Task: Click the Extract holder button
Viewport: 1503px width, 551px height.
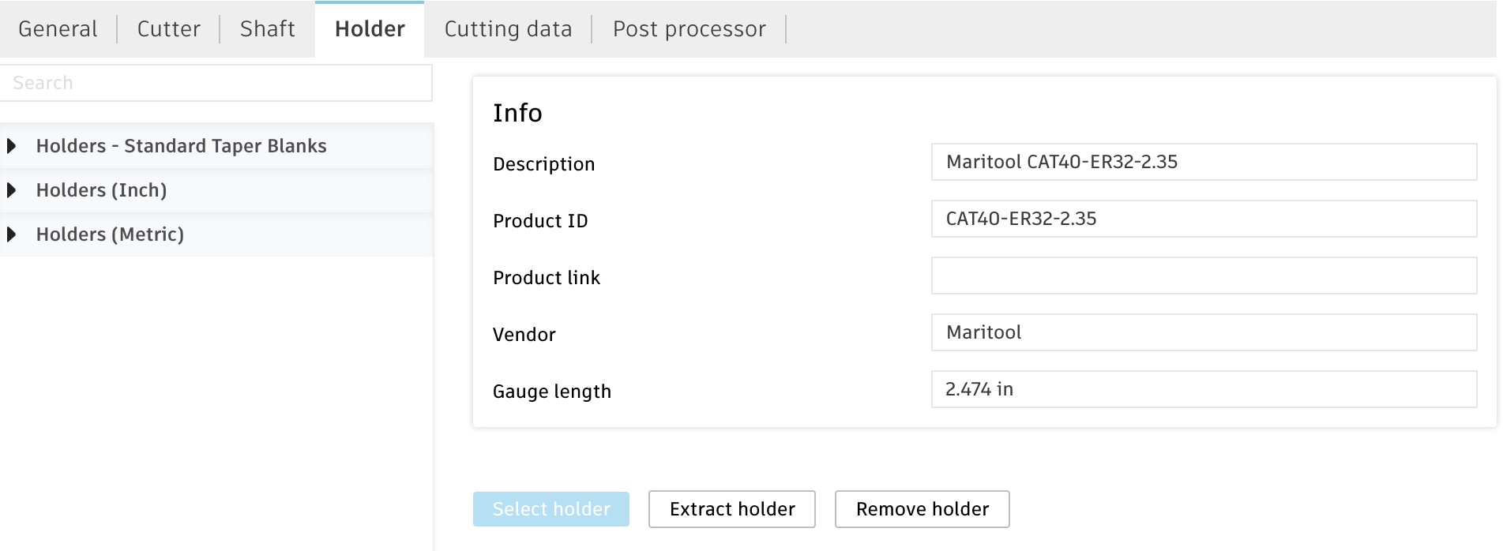Action: (x=732, y=509)
